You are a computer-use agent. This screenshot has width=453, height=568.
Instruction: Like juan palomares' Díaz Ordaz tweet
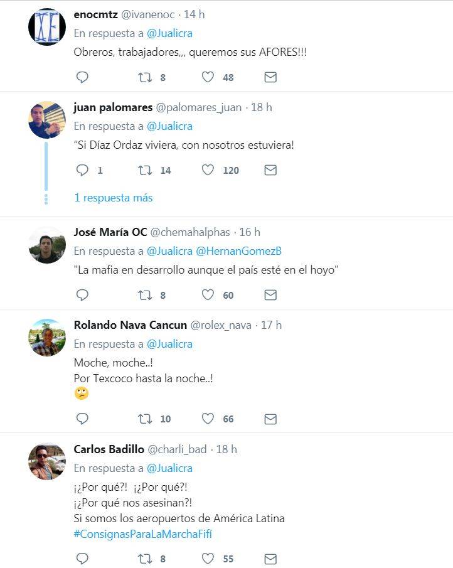207,170
